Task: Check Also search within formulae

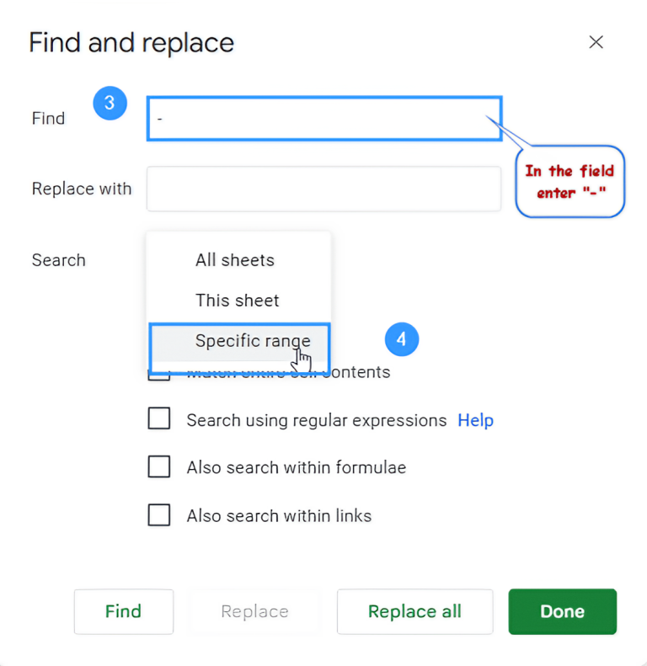Action: click(159, 467)
